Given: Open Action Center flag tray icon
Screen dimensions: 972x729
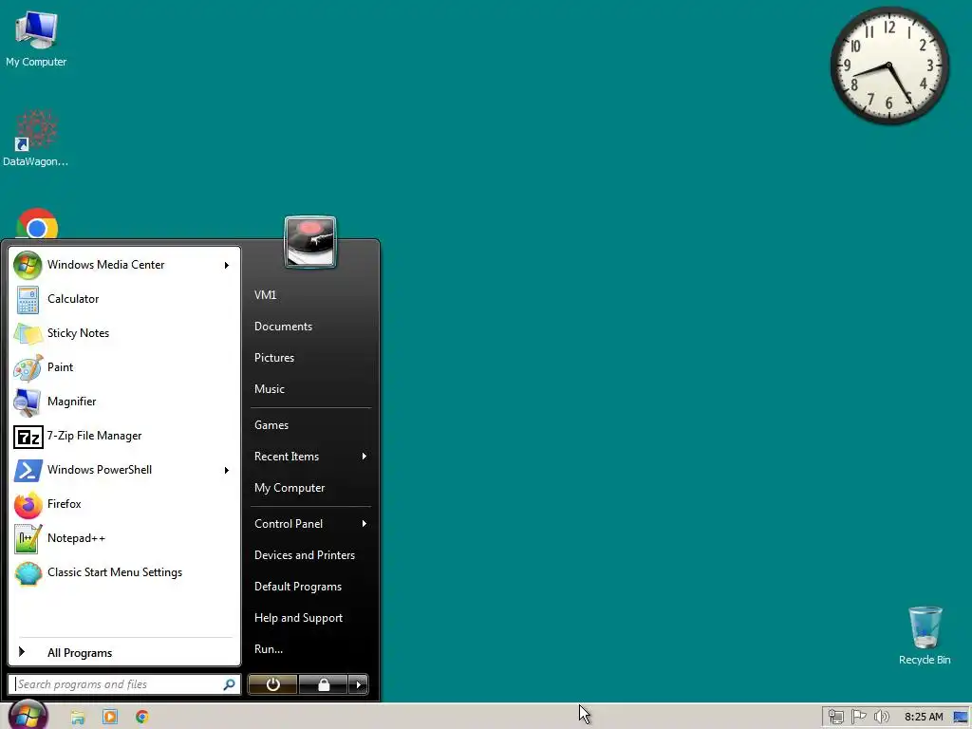Looking at the screenshot, I should [x=858, y=718].
